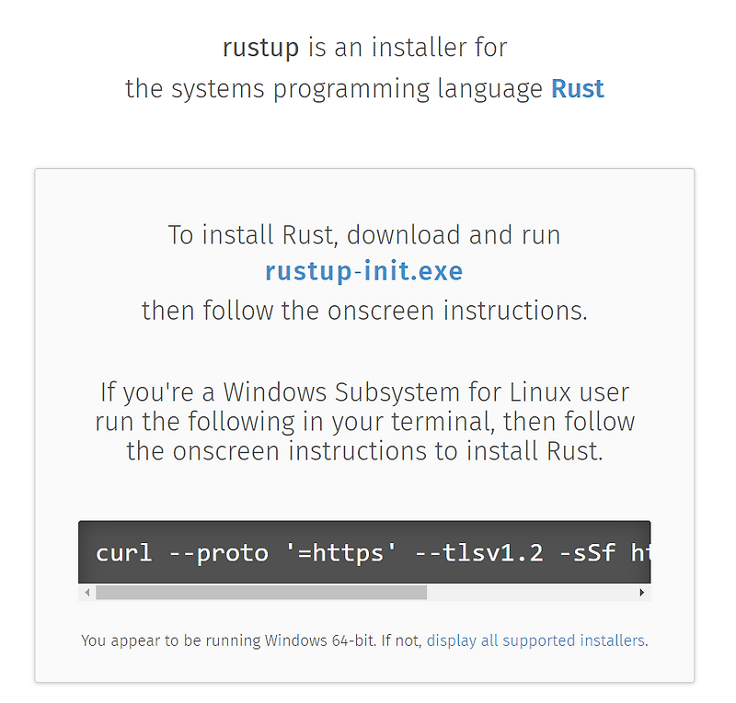Click the rustup heading text
Viewport: 736px width, 703px height.
click(261, 47)
